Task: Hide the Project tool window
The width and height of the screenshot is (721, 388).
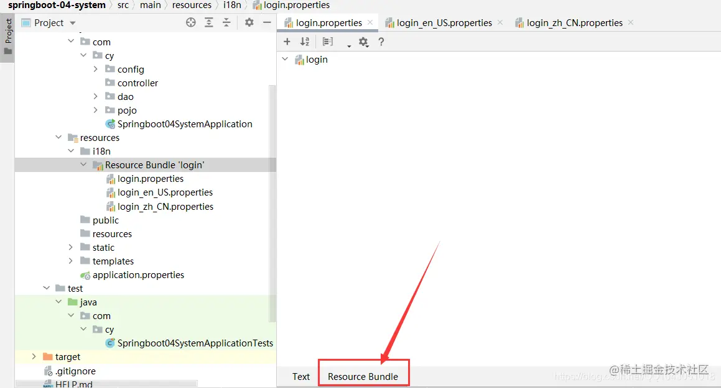Action: [x=267, y=22]
